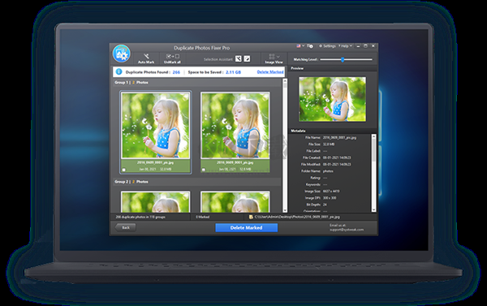Click the Selection Assistant edit icon
The height and width of the screenshot is (306, 487).
coord(247,58)
